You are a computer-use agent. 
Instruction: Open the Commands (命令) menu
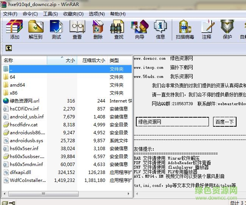30,14
